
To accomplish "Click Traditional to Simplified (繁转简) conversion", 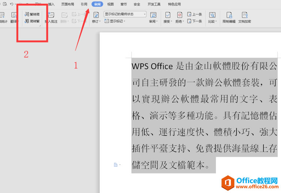I will coord(32,14).
